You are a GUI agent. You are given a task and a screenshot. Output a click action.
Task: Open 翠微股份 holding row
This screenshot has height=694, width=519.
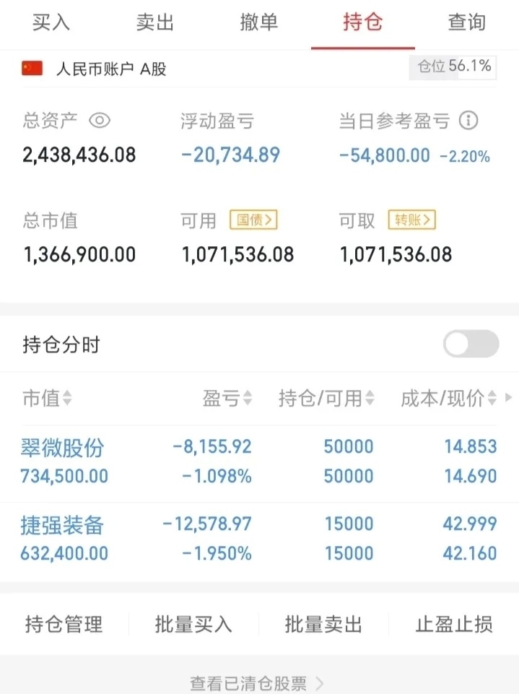pos(259,461)
